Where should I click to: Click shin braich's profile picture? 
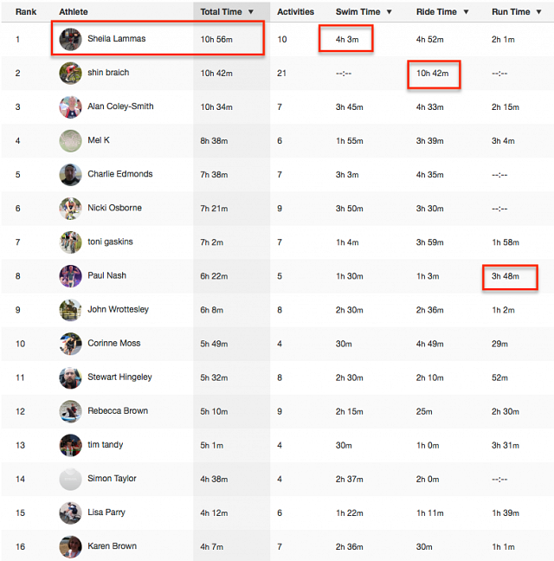(70, 73)
